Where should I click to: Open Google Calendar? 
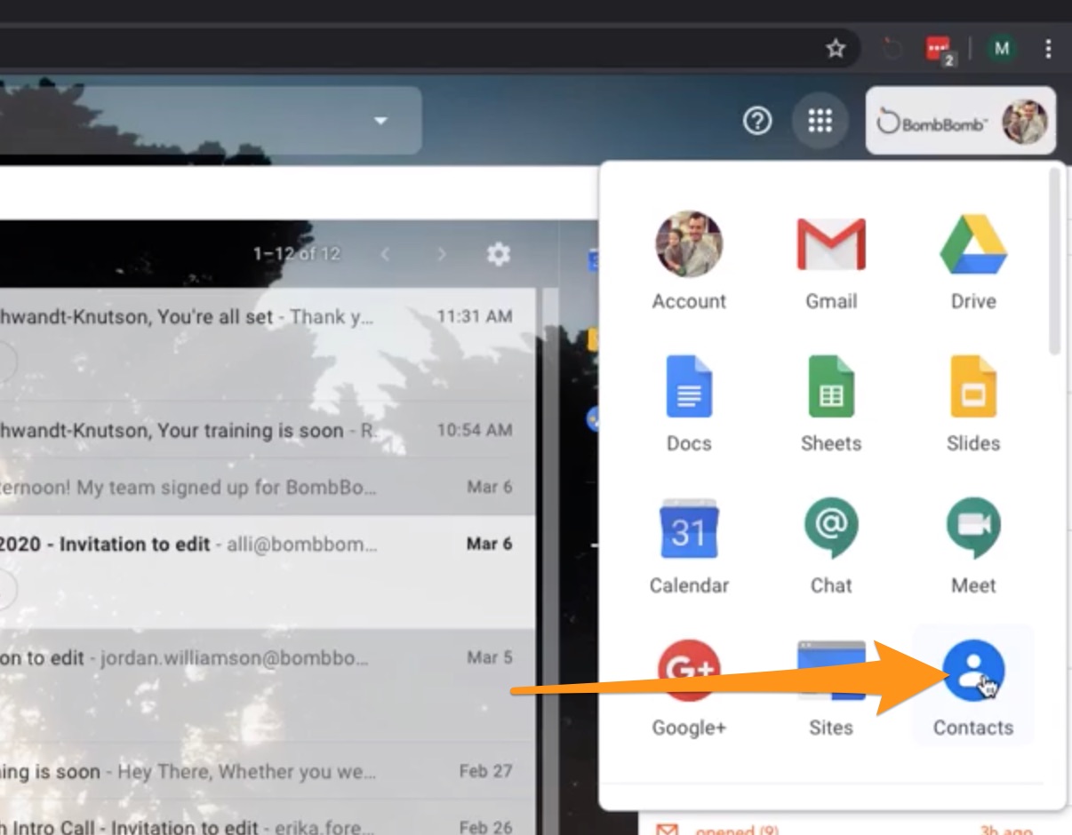point(689,544)
